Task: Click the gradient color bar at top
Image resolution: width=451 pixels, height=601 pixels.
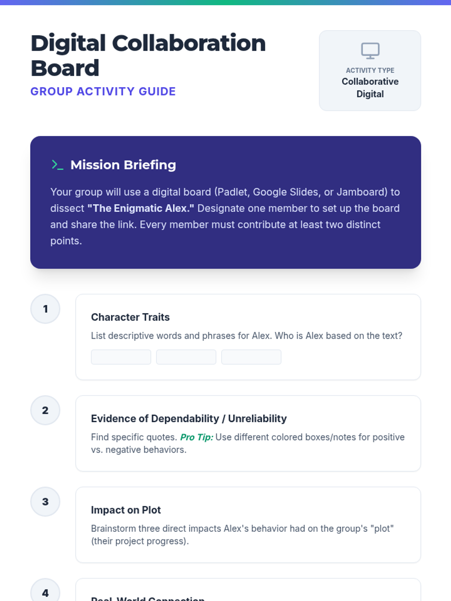Action: tap(225, 2)
